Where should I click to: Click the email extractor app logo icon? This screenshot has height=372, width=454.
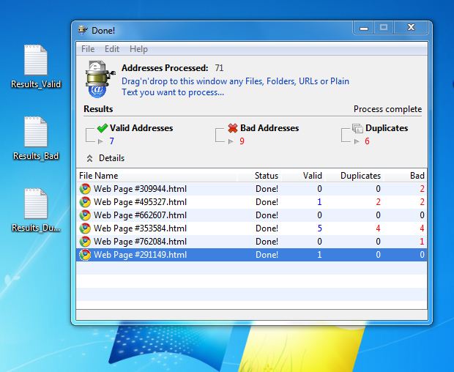tap(100, 79)
